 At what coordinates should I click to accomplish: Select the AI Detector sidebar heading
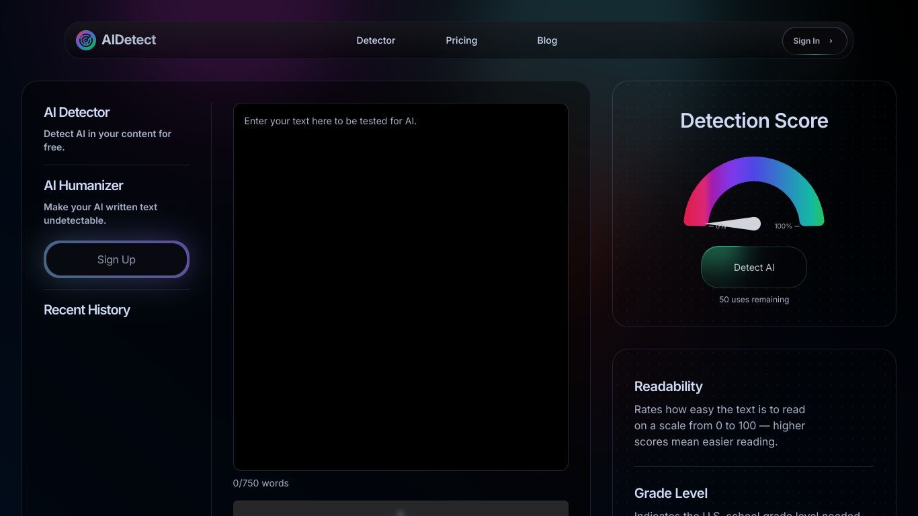point(77,112)
